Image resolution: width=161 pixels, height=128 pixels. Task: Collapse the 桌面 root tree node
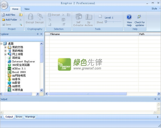1,44
